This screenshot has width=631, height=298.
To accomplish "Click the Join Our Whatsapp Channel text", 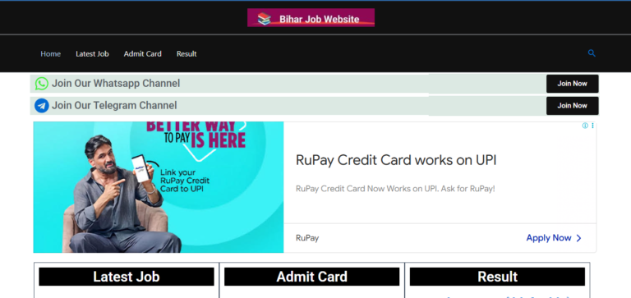I will click(x=116, y=84).
